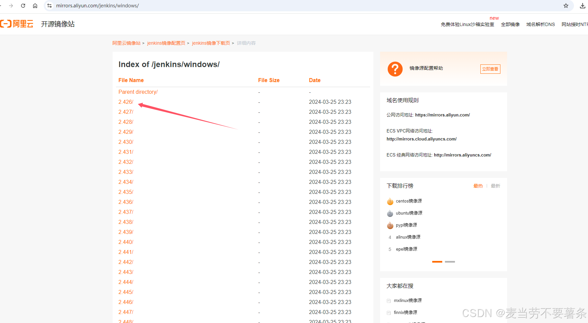Image resolution: width=588 pixels, height=323 pixels.
Task: Switch download ranking to 最新 tab
Action: [x=495, y=186]
